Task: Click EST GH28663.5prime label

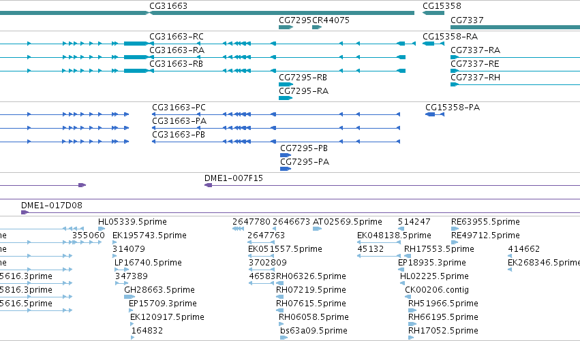Action: point(159,290)
